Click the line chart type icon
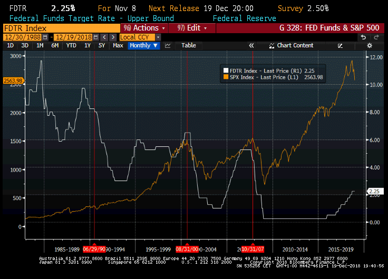Image resolution: width=388 pixels, height=279 pixels. pos(168,46)
